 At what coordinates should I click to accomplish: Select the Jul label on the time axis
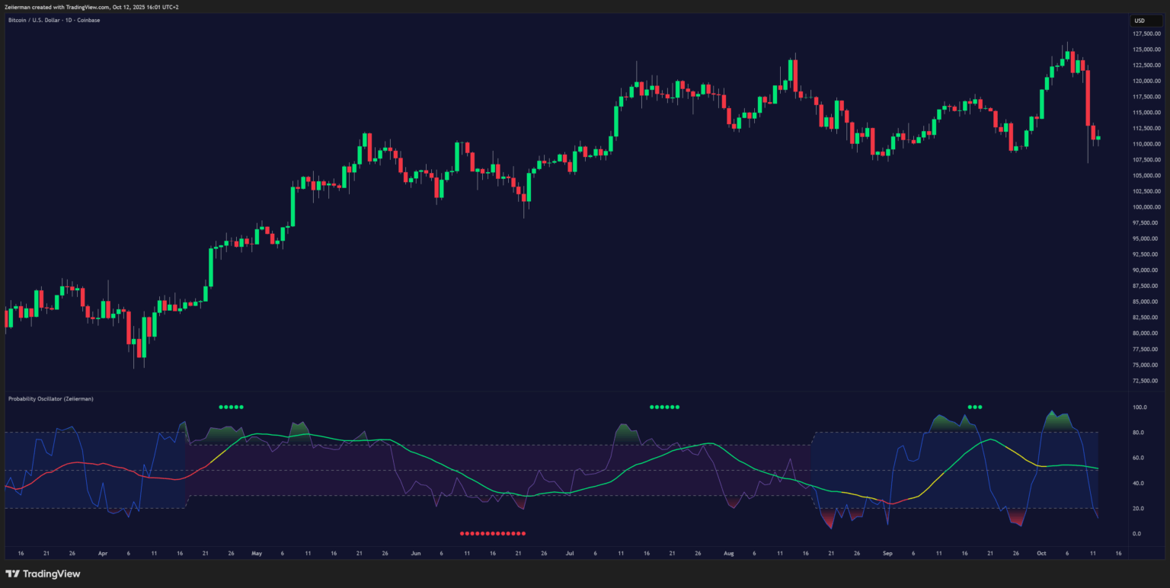click(571, 554)
